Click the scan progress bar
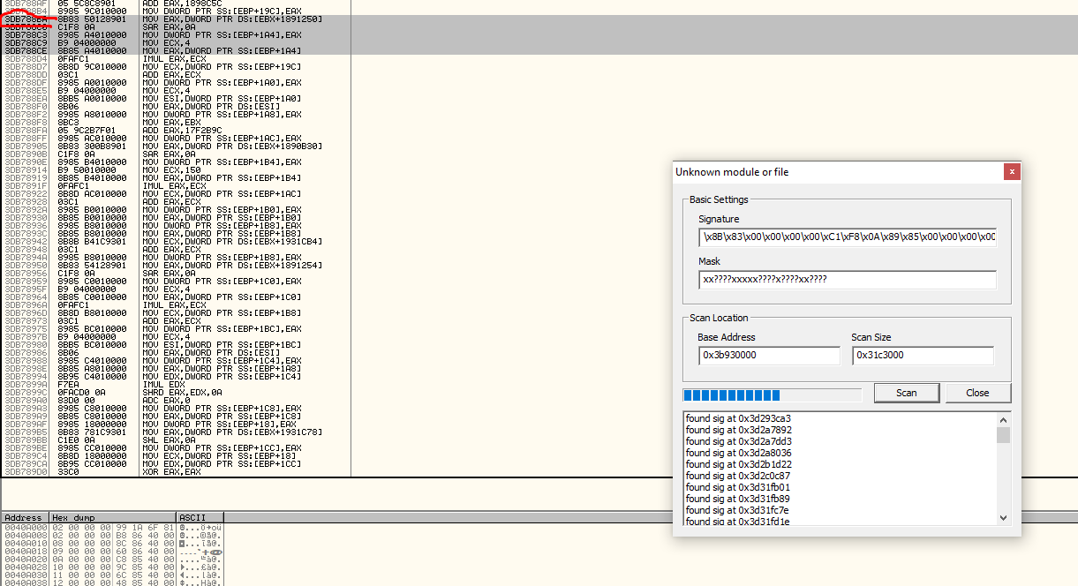This screenshot has height=586, width=1078. [x=773, y=394]
